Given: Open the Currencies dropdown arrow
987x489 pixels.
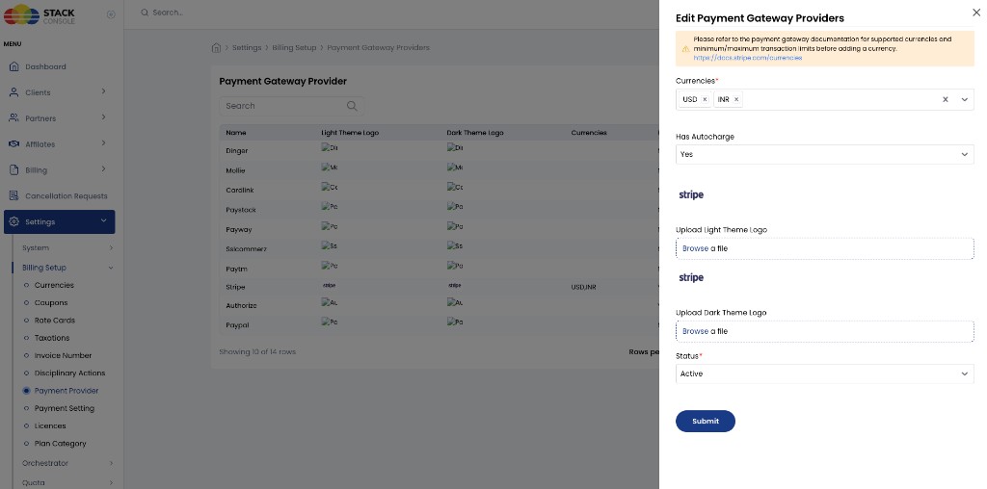Looking at the screenshot, I should pos(964,99).
